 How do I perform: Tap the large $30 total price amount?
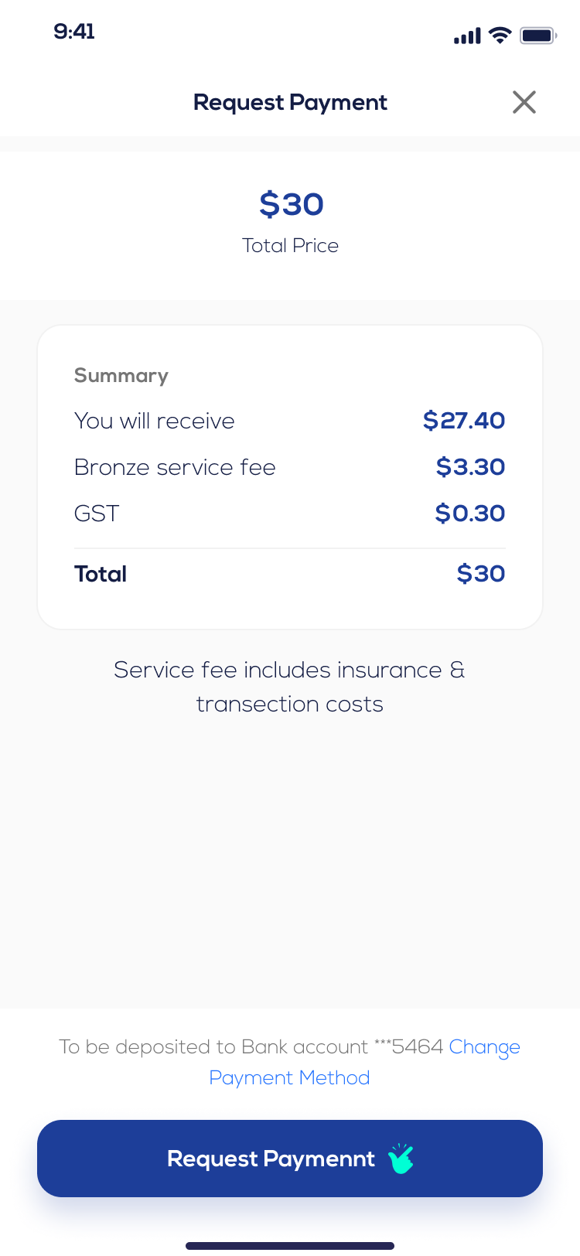tap(291, 204)
